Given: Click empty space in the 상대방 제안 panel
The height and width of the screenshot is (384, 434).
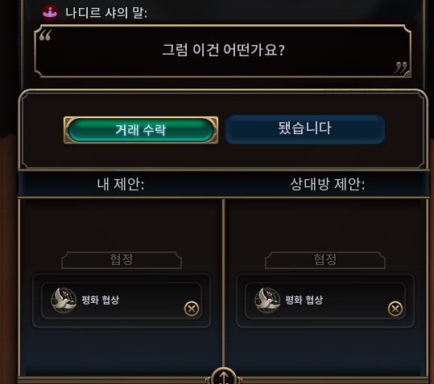Looking at the screenshot, I should tap(325, 225).
